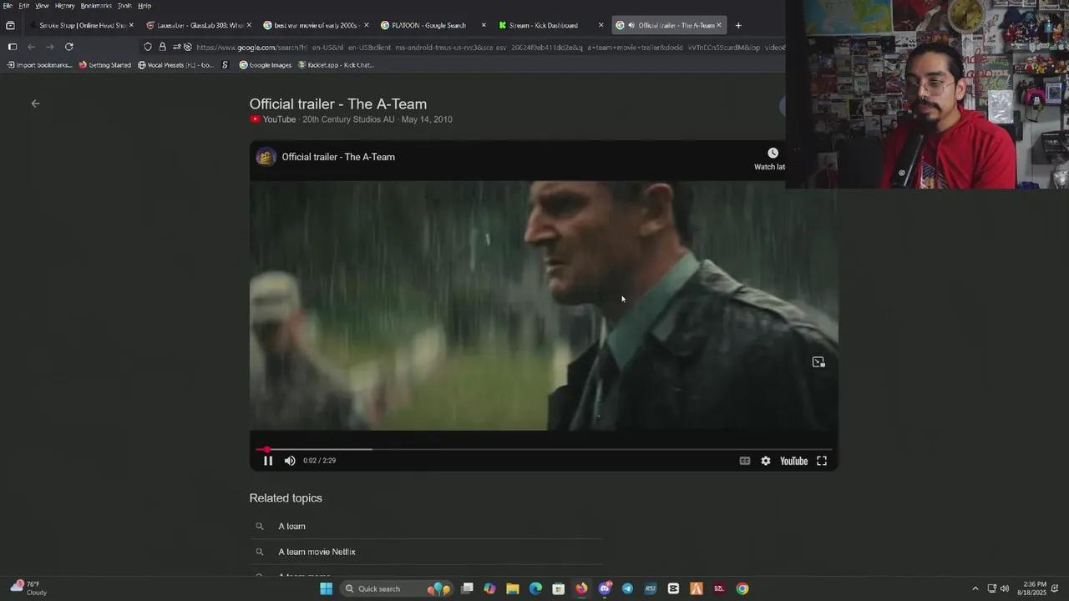The height and width of the screenshot is (601, 1069).
Task: Open Google Chrome from the taskbar
Action: [742, 588]
